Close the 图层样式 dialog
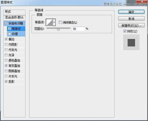148x121 pixels. [142, 2]
